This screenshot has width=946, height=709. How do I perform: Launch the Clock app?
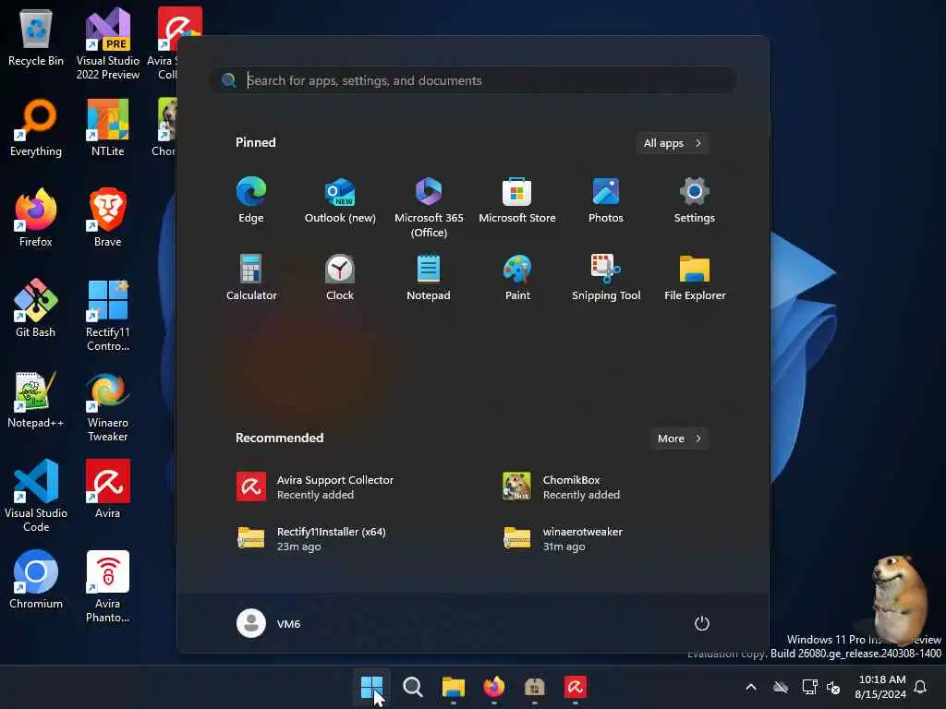point(340,277)
